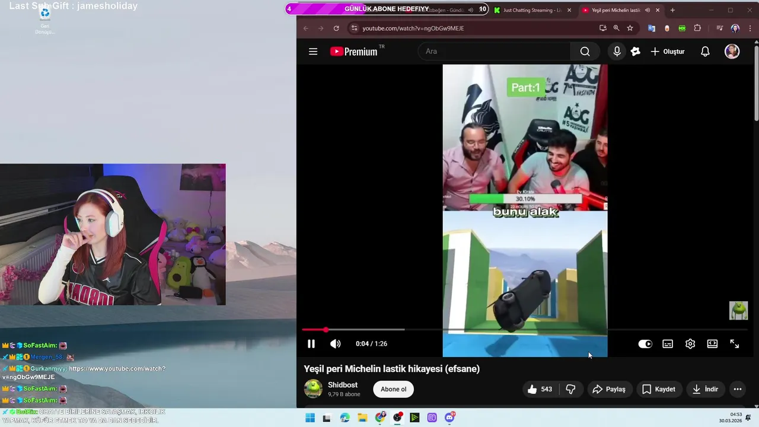The width and height of the screenshot is (759, 427).
Task: Click the YouTube search magnifier button
Action: coord(585,52)
